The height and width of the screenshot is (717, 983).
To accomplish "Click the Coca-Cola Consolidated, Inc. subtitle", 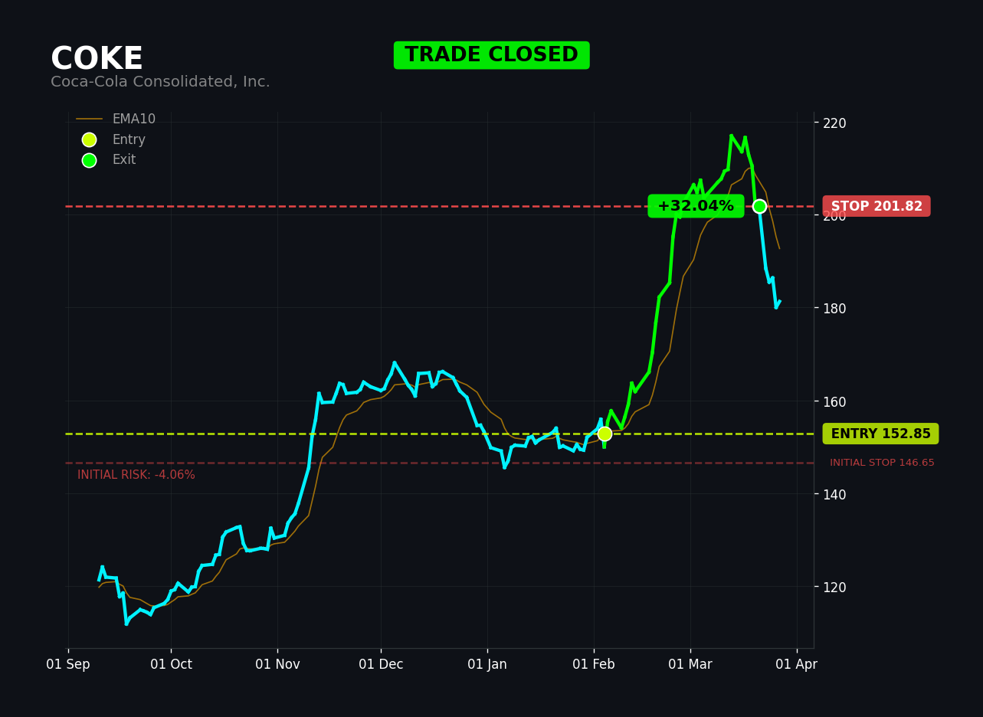I will point(160,82).
